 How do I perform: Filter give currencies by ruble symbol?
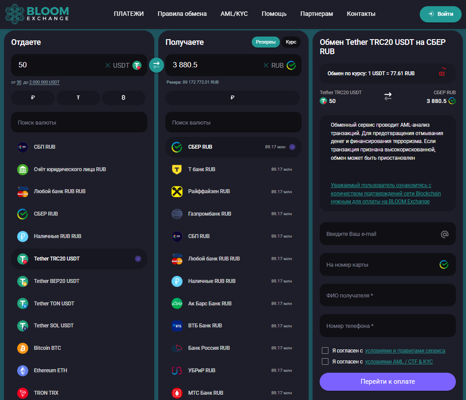point(33,98)
